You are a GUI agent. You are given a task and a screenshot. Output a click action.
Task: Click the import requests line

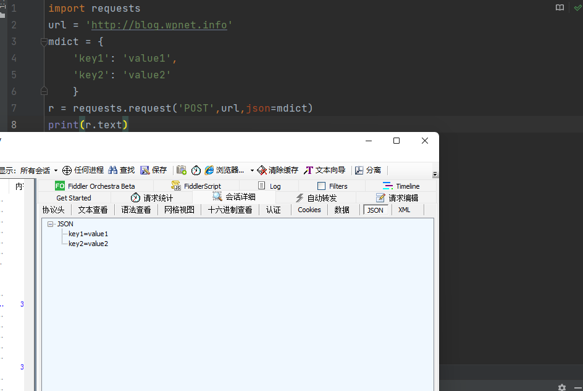[x=94, y=8]
